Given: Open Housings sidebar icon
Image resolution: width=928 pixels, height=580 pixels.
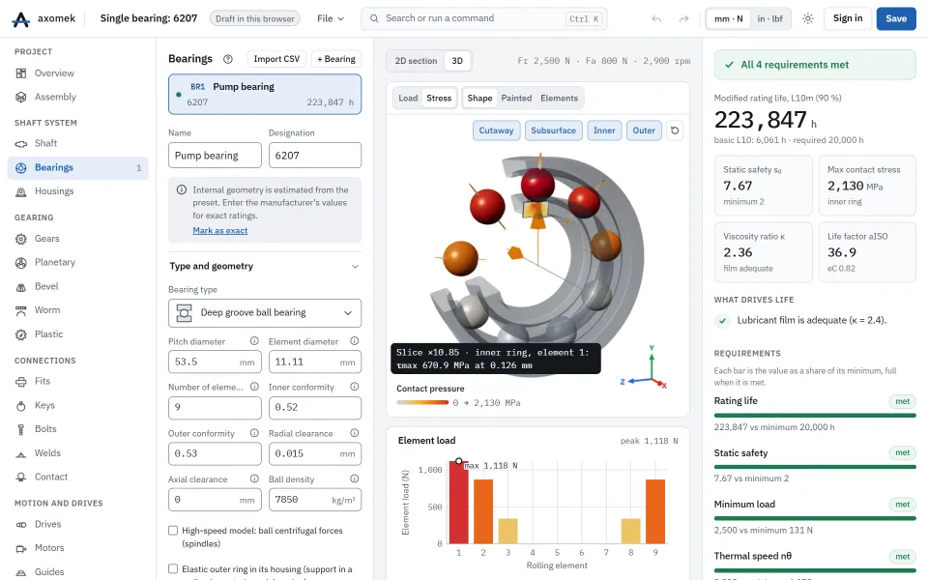Looking at the screenshot, I should (21, 191).
